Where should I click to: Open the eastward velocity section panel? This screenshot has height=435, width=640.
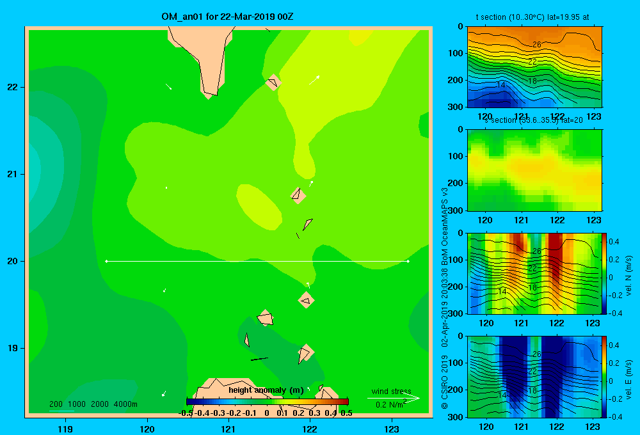click(x=534, y=377)
